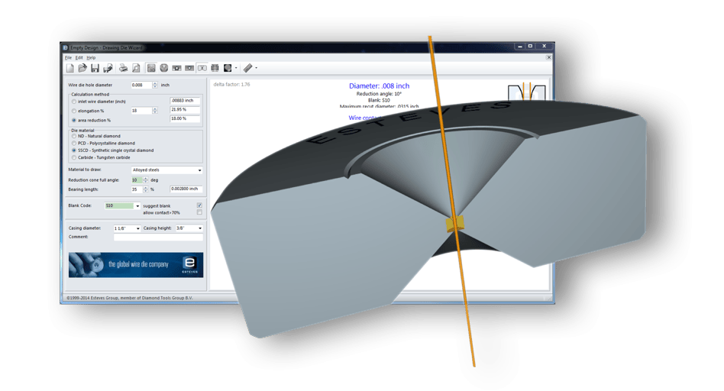
Task: Click the Wire die hole diameter value field
Action: (x=141, y=85)
